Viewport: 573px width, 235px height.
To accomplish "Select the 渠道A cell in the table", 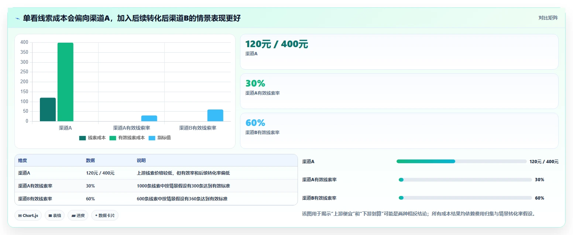I will [24, 173].
